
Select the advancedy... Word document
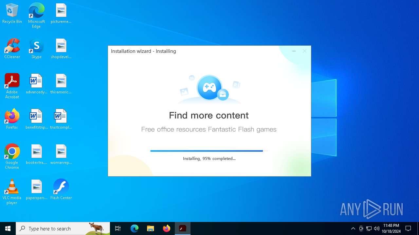pyautogui.click(x=36, y=84)
